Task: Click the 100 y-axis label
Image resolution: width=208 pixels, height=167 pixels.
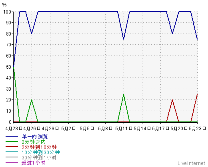Action: 7,12
